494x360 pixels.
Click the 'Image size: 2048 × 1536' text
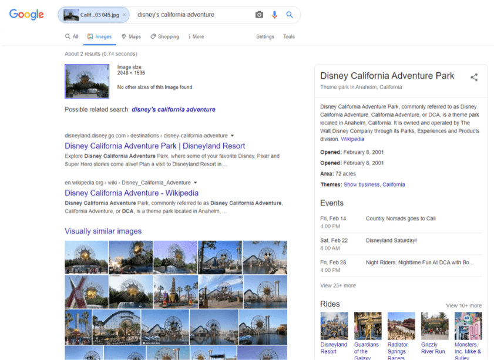131,70
